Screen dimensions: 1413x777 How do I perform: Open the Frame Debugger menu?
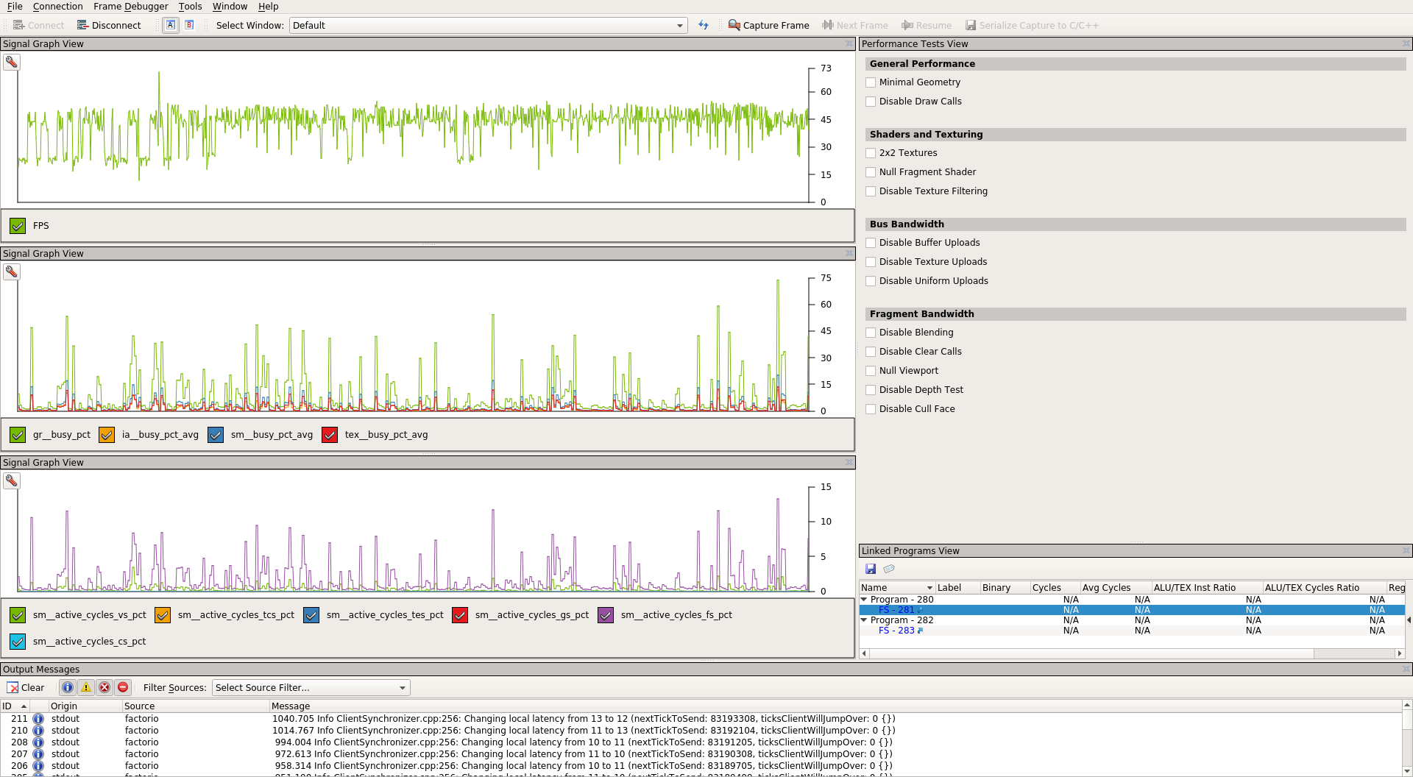pos(131,7)
